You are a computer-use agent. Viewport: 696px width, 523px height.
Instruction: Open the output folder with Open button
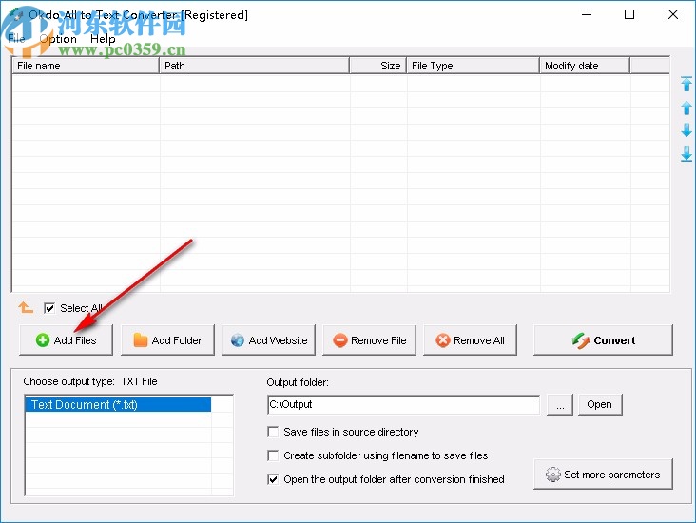[x=600, y=404]
